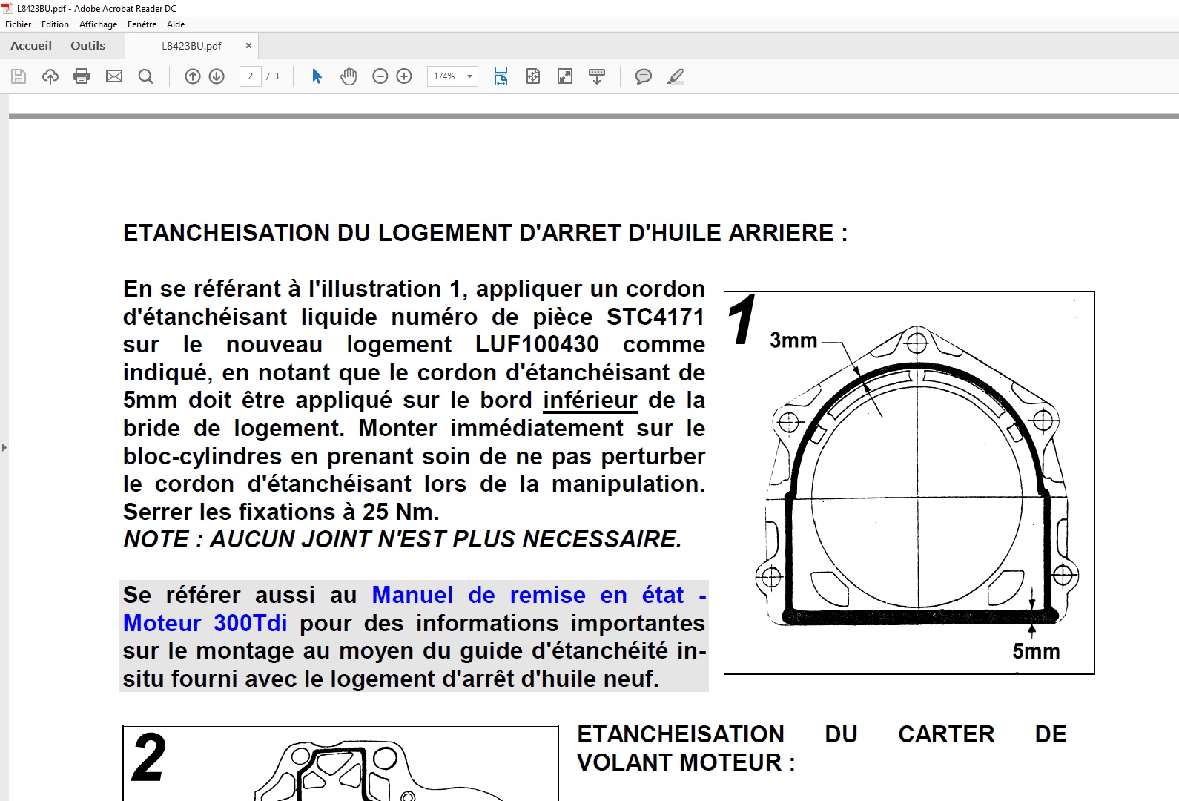Image resolution: width=1179 pixels, height=801 pixels.
Task: Print the document using the printer icon
Action: coord(82,76)
